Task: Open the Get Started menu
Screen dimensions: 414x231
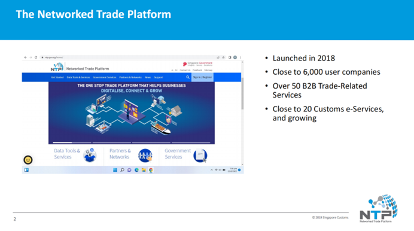Action: coord(57,77)
